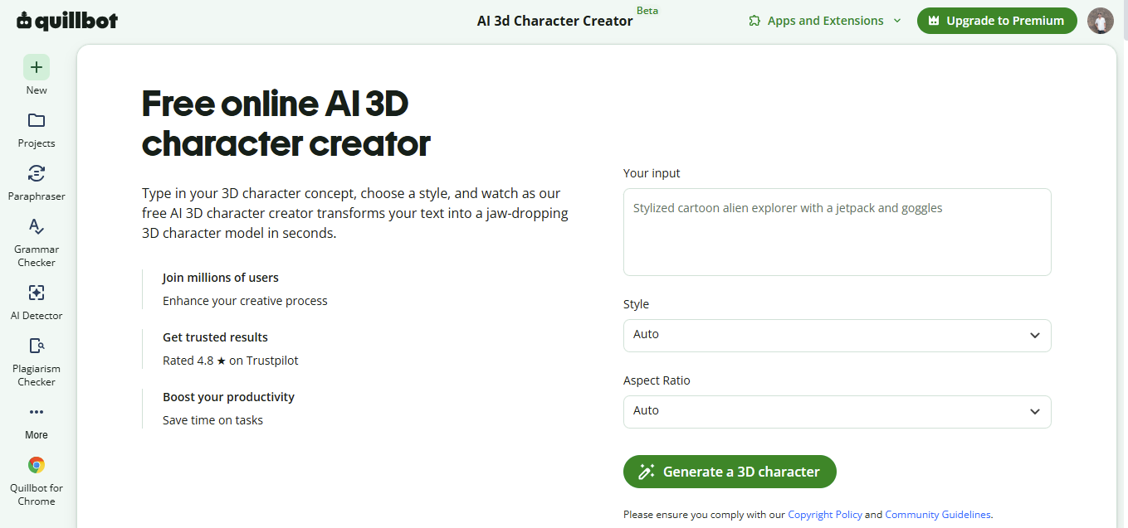The height and width of the screenshot is (528, 1128).
Task: Click the Grammar Checker sidebar label
Action: coord(37,256)
